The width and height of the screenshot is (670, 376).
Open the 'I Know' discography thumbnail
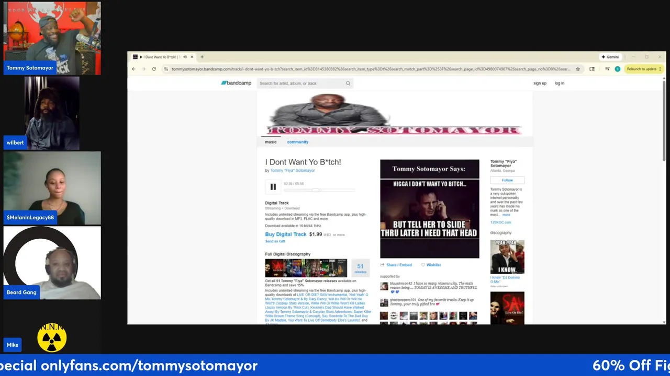[507, 256]
